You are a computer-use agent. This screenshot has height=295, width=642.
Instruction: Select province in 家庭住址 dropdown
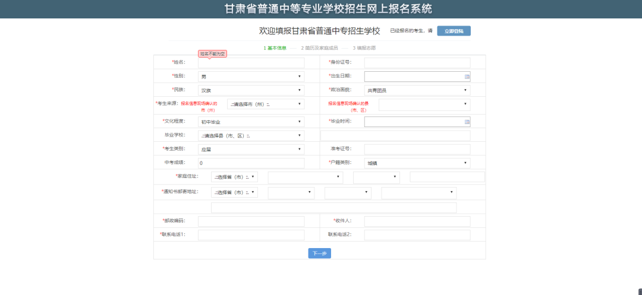click(x=234, y=177)
